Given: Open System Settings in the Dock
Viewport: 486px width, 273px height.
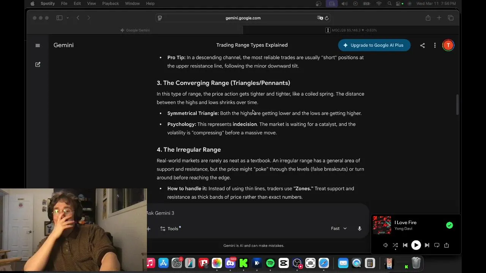Looking at the screenshot, I should (x=177, y=263).
